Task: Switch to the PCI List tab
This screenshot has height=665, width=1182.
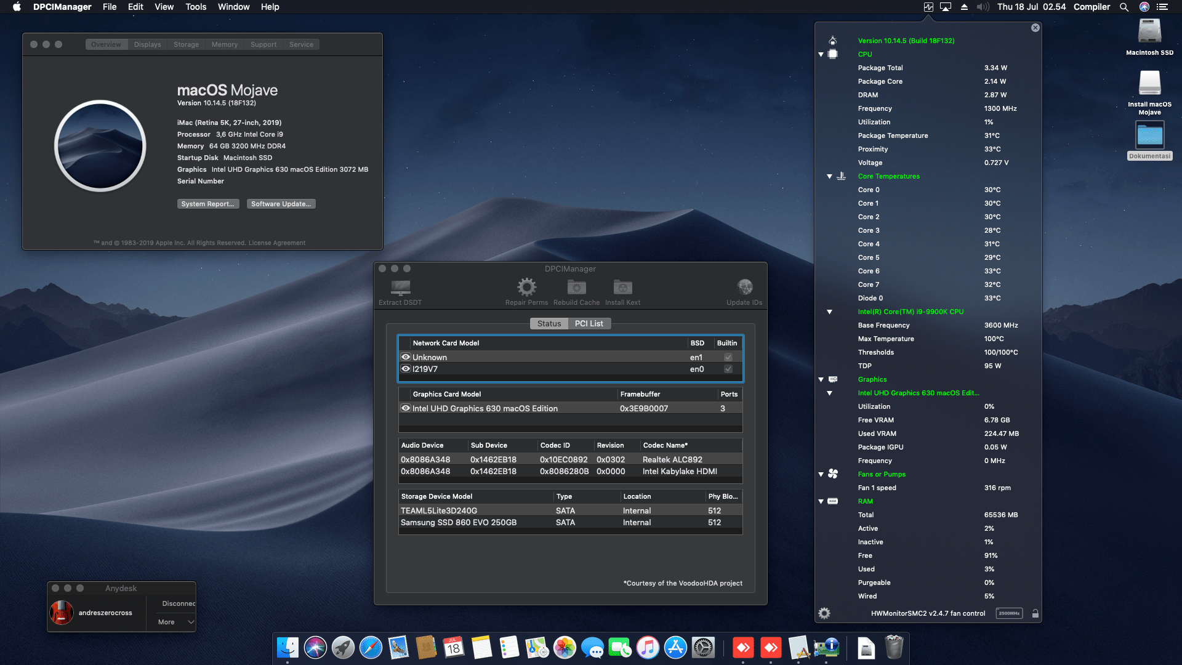Action: 589,323
